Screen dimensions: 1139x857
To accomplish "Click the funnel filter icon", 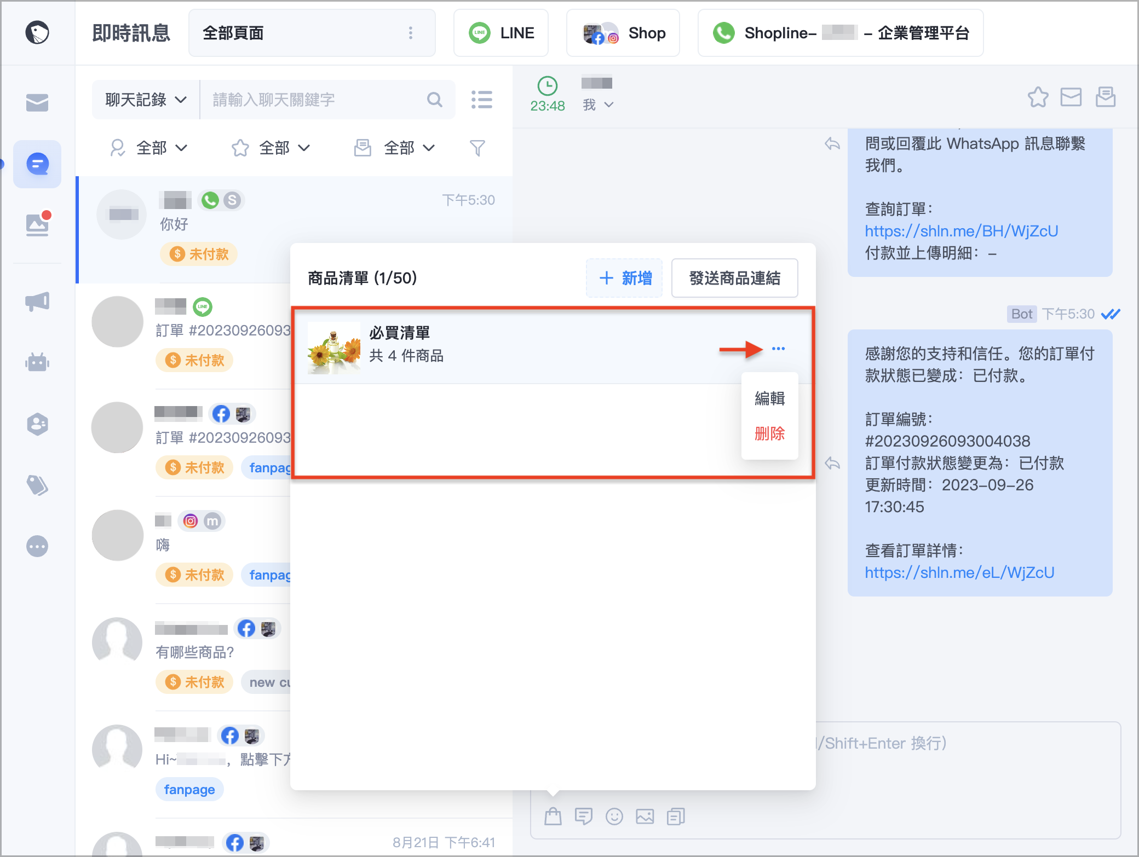I will 478,148.
